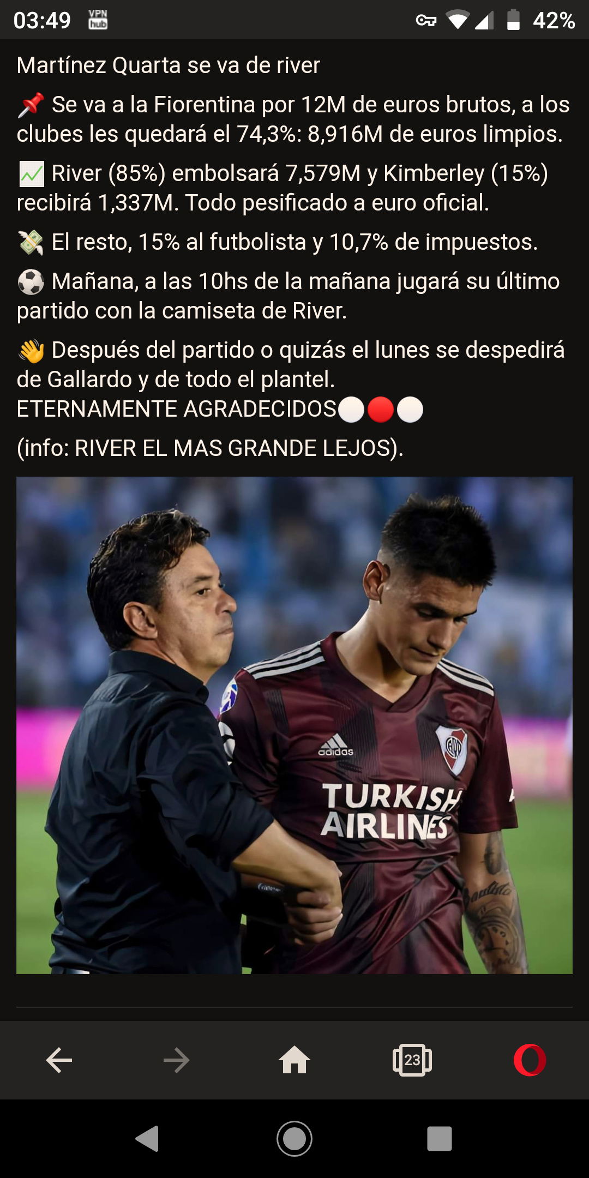Tap the VPN hub status icon
The height and width of the screenshot is (1178, 589).
(98, 20)
